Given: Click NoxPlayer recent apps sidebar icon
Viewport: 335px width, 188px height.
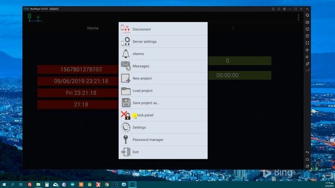Looking at the screenshot, I should [x=307, y=166].
